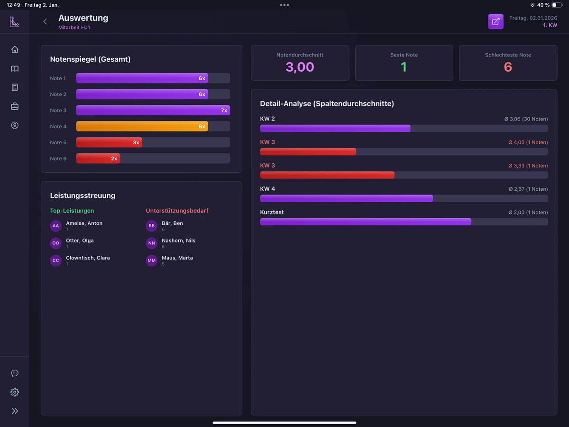Click the Note 3 bar showing 7x
This screenshot has height=427, width=569.
pos(153,110)
